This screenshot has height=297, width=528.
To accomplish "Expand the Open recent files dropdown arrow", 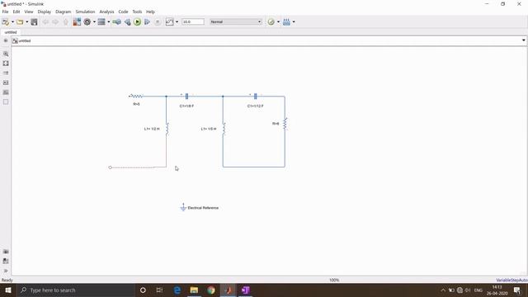I will point(27,22).
